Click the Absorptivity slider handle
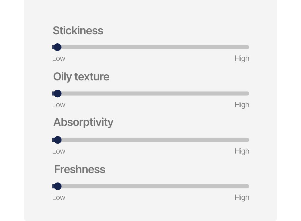This screenshot has height=221, width=301. (x=57, y=140)
